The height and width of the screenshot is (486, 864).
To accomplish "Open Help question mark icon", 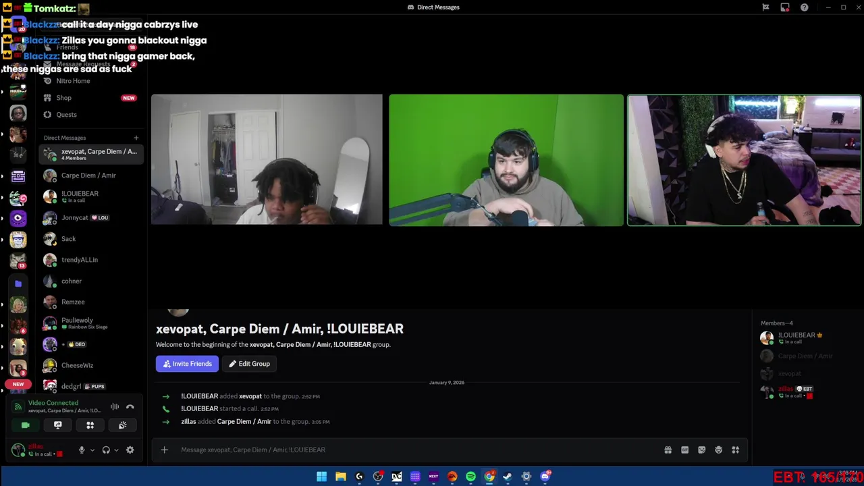I will click(804, 7).
